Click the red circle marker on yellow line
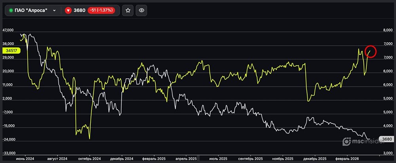396x163 pixels. (371, 51)
